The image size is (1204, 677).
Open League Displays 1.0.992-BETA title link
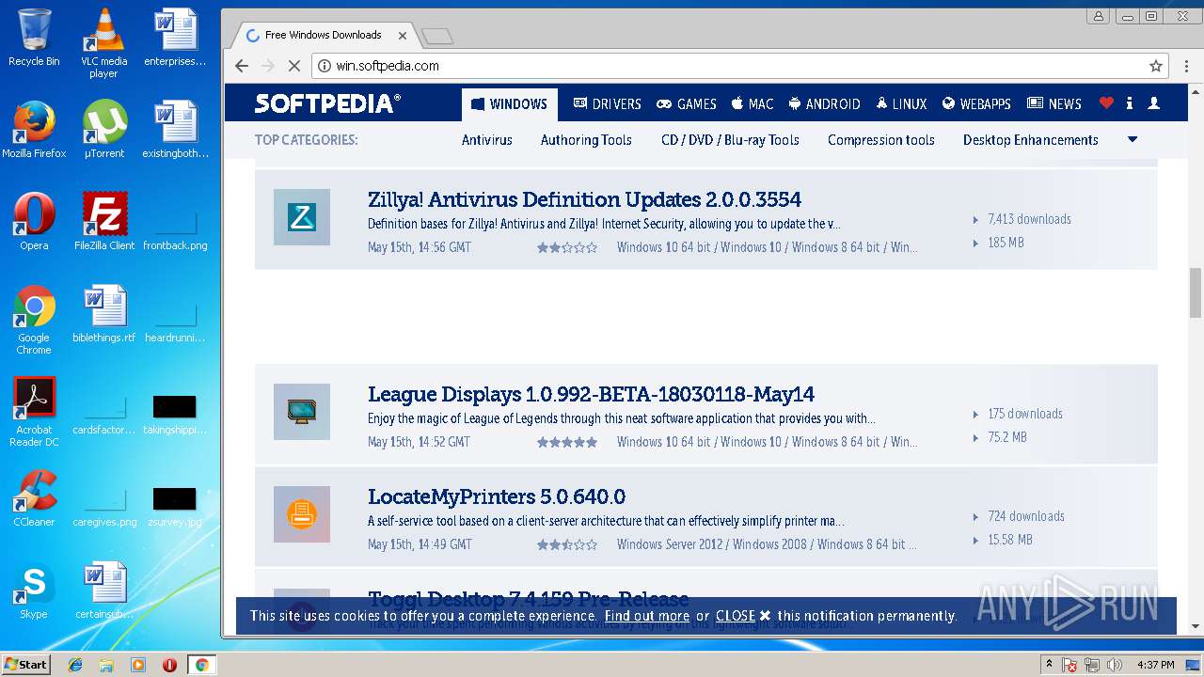pyautogui.click(x=591, y=394)
